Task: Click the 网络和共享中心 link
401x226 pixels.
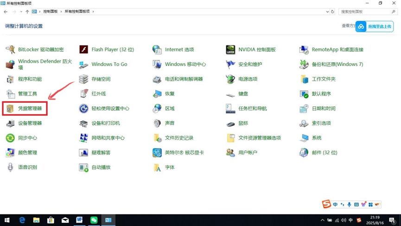Action: [x=108, y=138]
